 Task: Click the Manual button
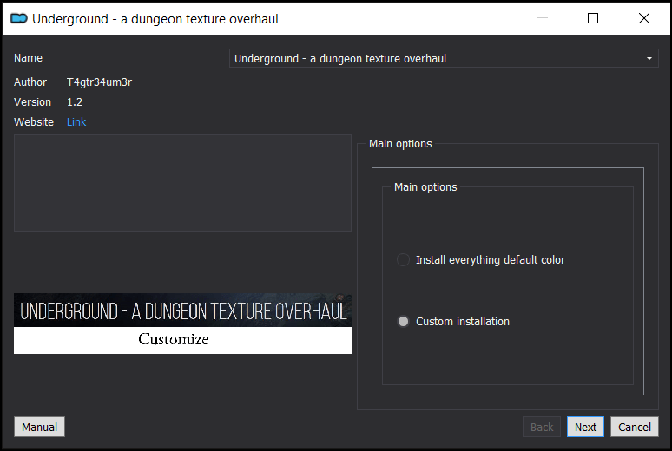click(x=39, y=427)
